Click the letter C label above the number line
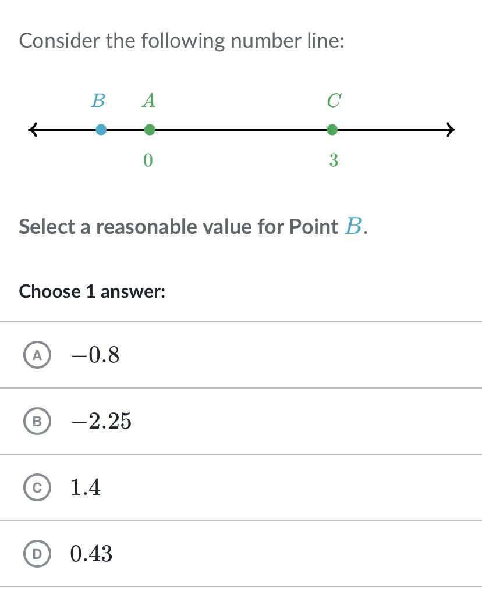The height and width of the screenshot is (613, 482). tap(334, 101)
